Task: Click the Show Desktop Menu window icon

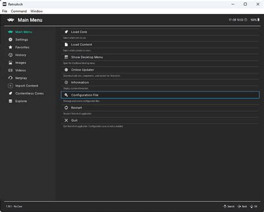Action: click(x=66, y=57)
